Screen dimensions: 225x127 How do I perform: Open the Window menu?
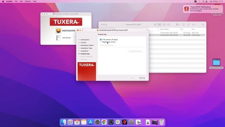28,1
